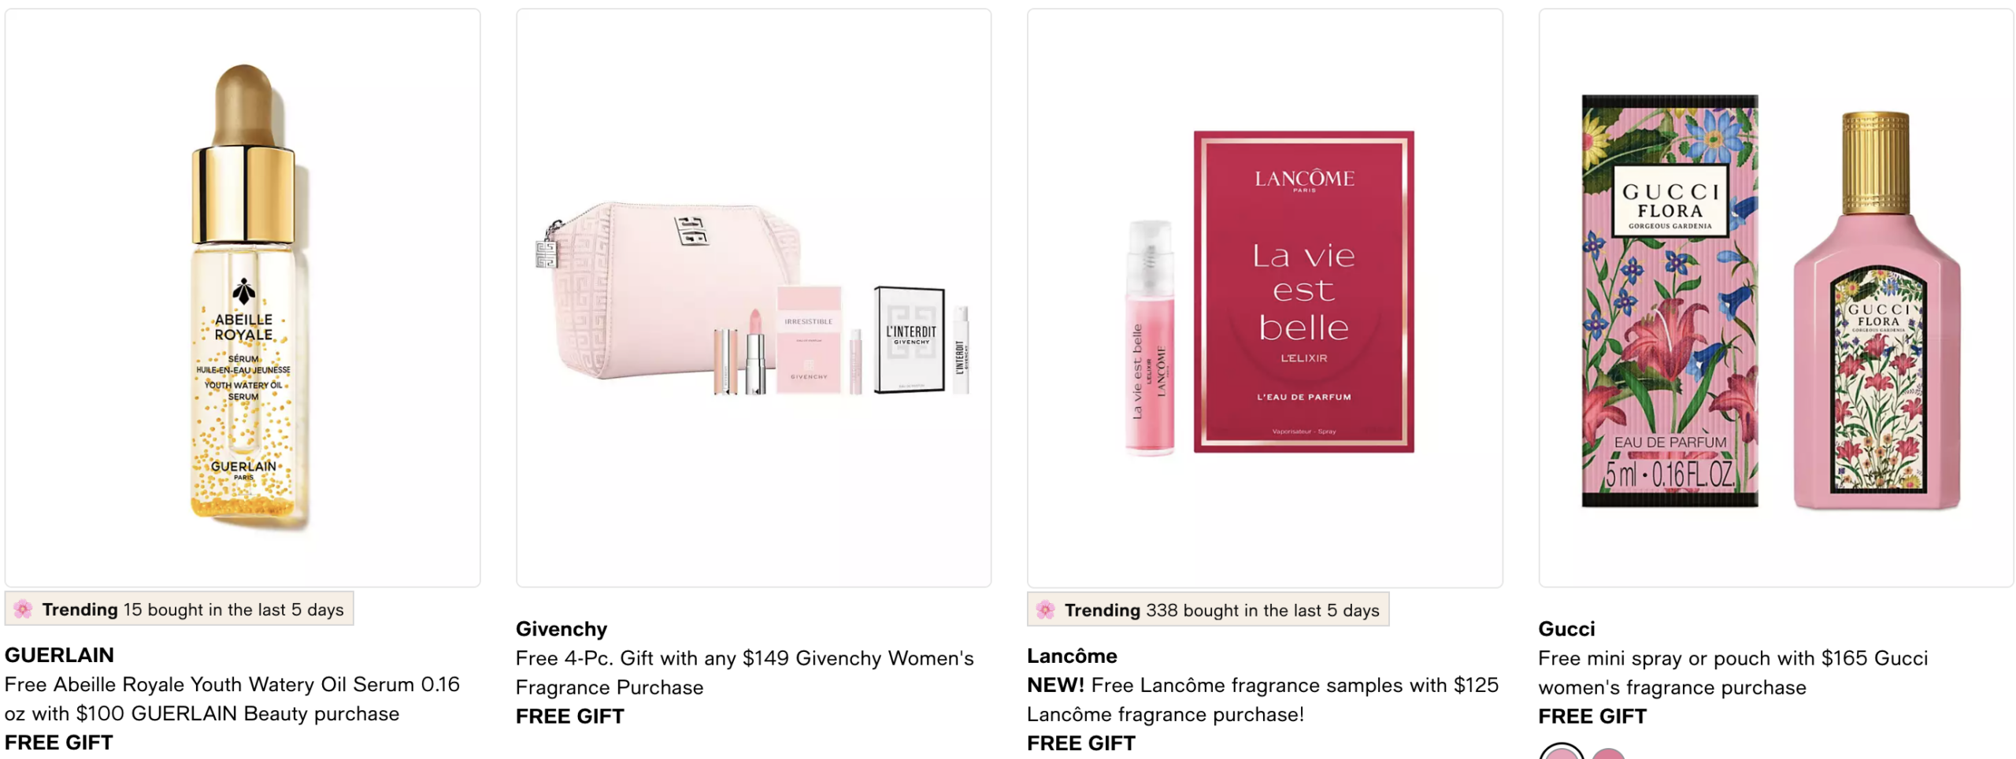Open the Free mini spray or pouch Gucci offer
This screenshot has height=759, width=2016.
1733,672
